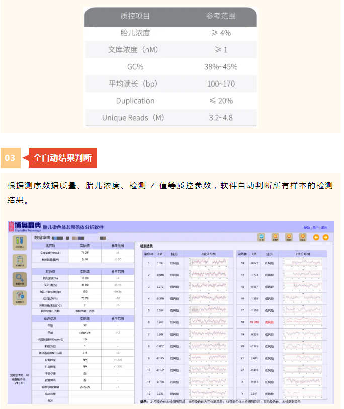Image resolution: width=344 pixels, height=409 pixels.
Task: Open chromosome 3 Z-value distribution chart
Action: pos(208,286)
